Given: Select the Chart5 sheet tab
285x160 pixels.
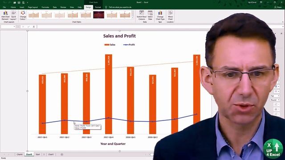Looking at the screenshot, I should pos(29,155).
